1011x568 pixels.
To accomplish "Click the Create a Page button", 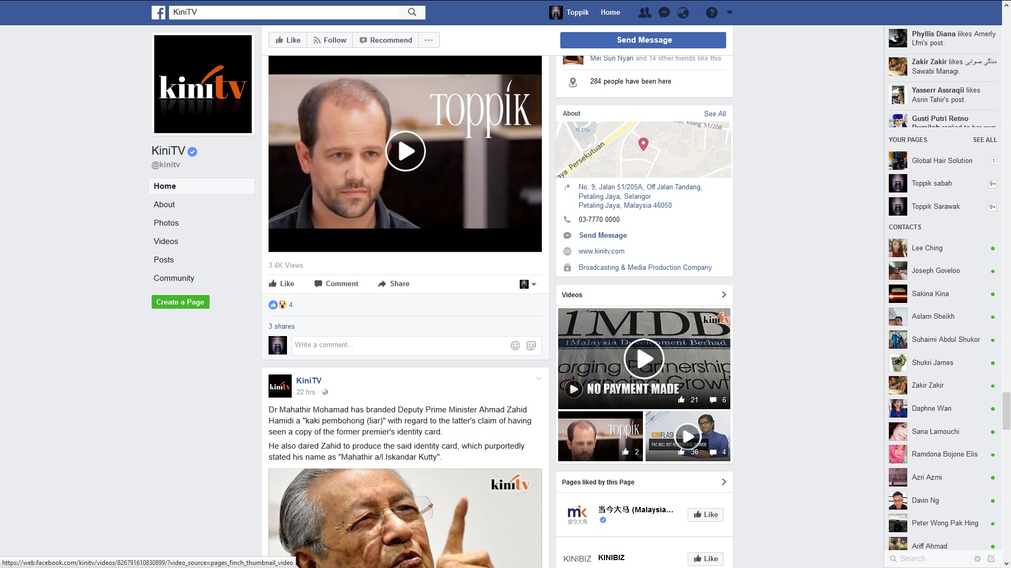I will (x=181, y=302).
